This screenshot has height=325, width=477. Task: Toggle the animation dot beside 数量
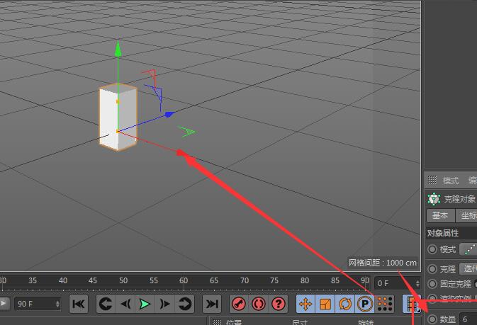pos(432,319)
